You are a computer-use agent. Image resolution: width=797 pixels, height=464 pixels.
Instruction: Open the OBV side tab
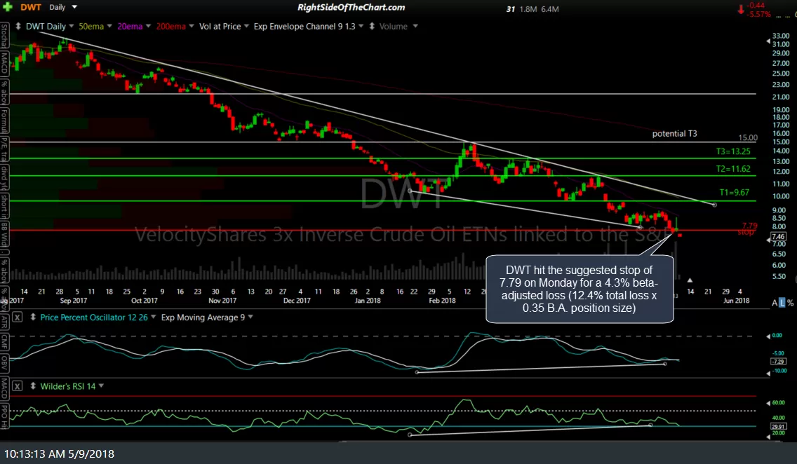coord(4,362)
